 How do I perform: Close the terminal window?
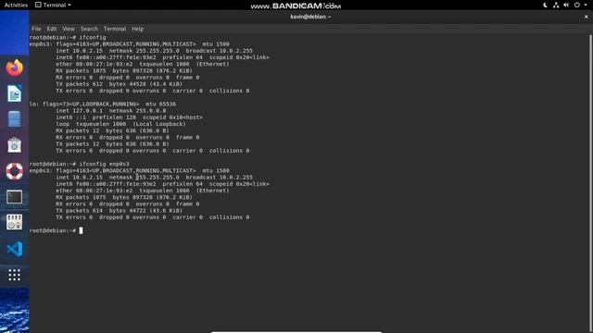click(x=587, y=17)
